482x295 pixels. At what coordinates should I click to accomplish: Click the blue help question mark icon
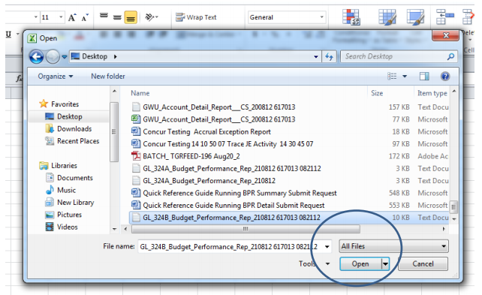tap(444, 77)
